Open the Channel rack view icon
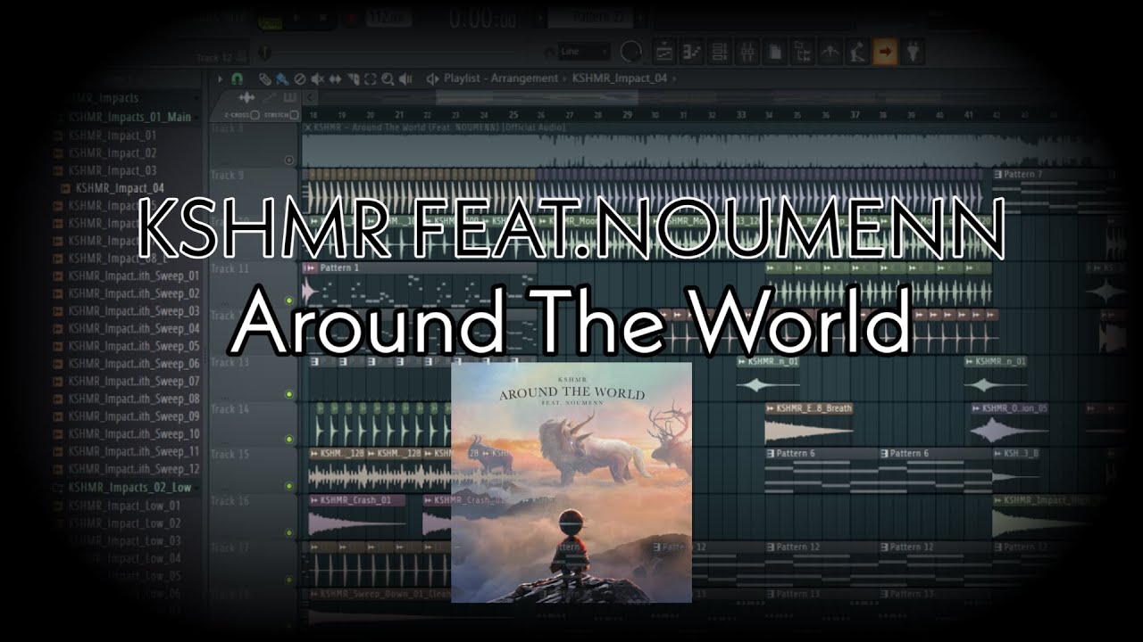Screen dimensions: 1143x642 point(719,53)
